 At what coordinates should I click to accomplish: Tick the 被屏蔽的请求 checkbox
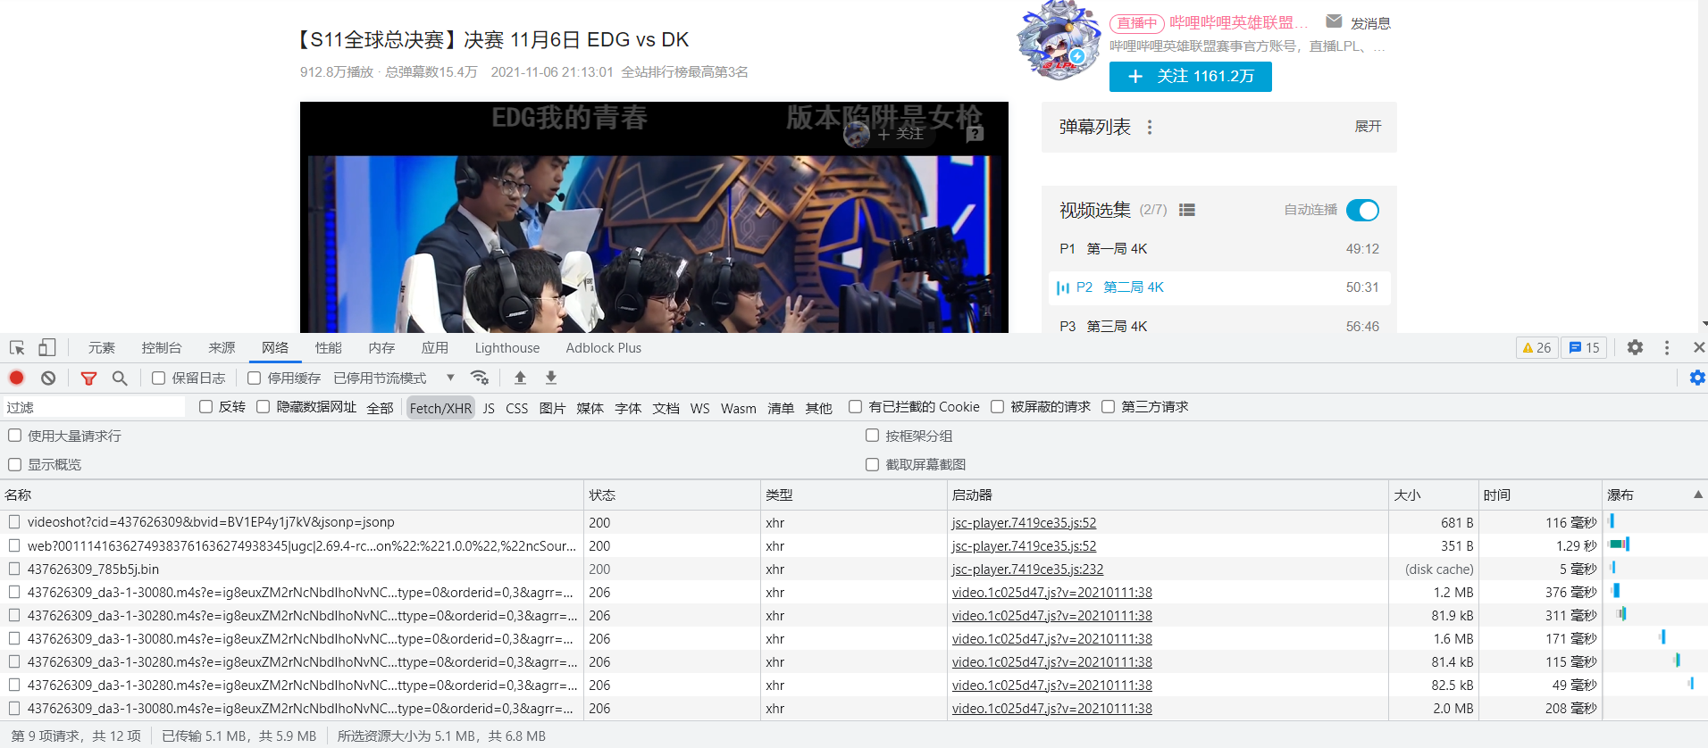click(997, 407)
